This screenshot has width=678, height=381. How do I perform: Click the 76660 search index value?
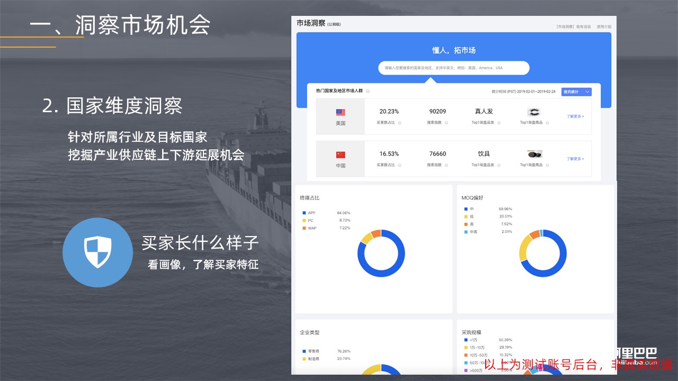pos(438,154)
